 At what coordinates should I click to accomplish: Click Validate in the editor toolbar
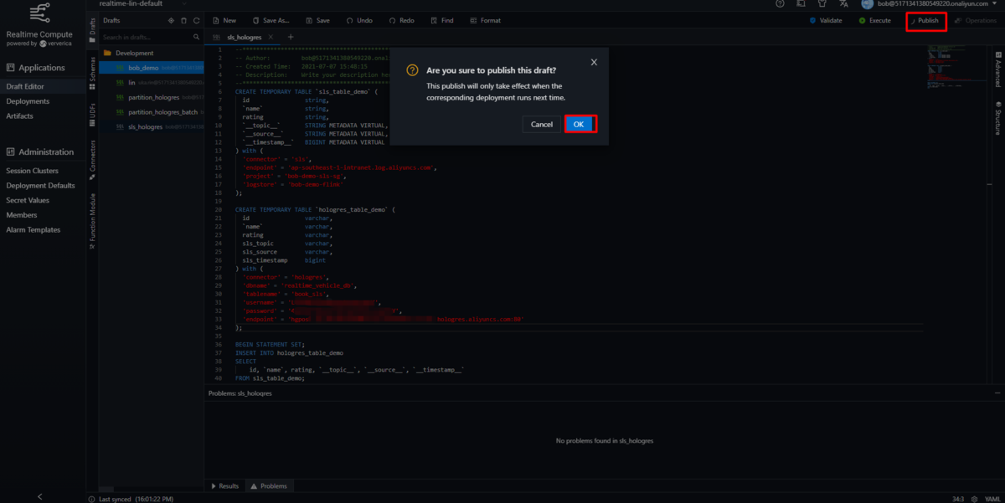coord(826,20)
